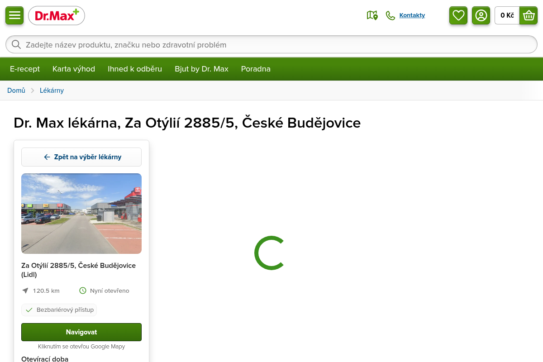The image size is (543, 362).
Task: Click the Otevírací doba heading
Action: coord(45,359)
